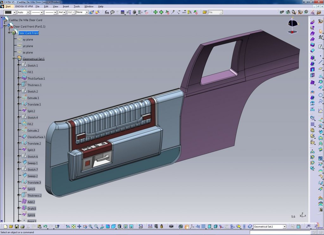
Task: Click the Fit All In view icon
Action: pyautogui.click(x=73, y=226)
